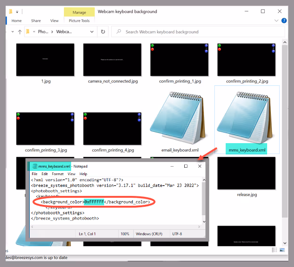The height and width of the screenshot is (267, 294).
Task: Click the breeze_systems_photobooth version line
Action: pyautogui.click(x=115, y=186)
